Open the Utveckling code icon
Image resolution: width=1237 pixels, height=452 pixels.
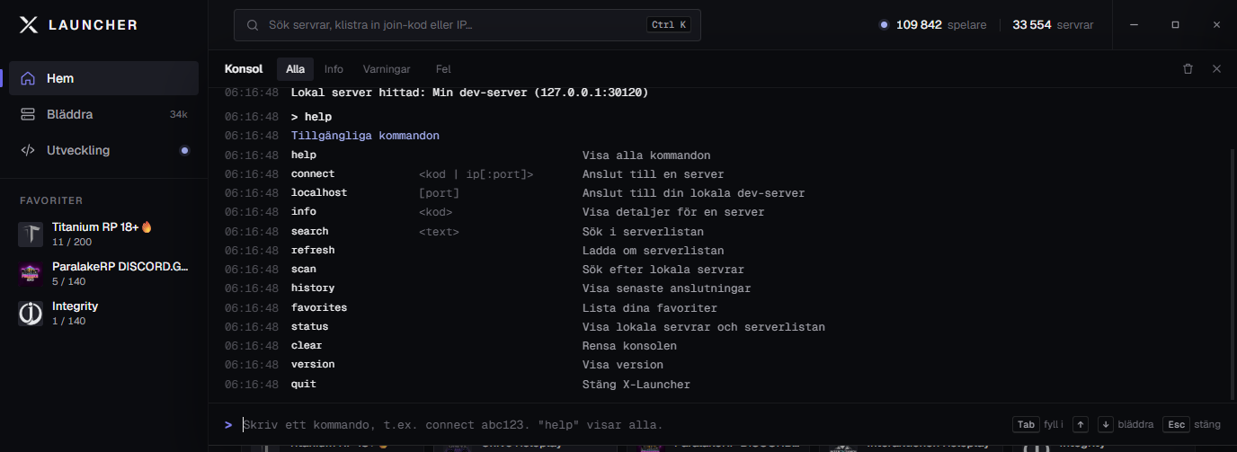(x=28, y=150)
